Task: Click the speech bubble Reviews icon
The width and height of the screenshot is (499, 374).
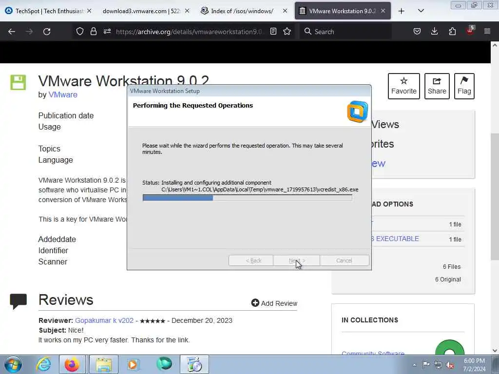Action: tap(18, 301)
